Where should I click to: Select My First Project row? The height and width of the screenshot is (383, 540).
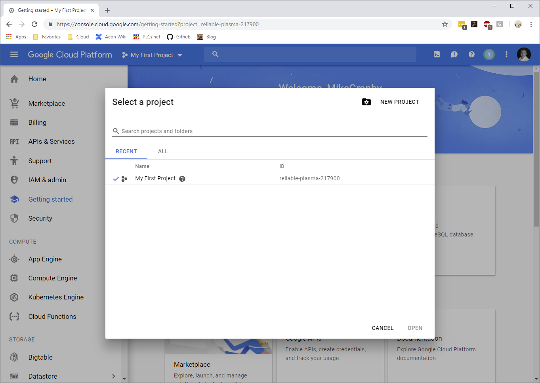pos(270,179)
